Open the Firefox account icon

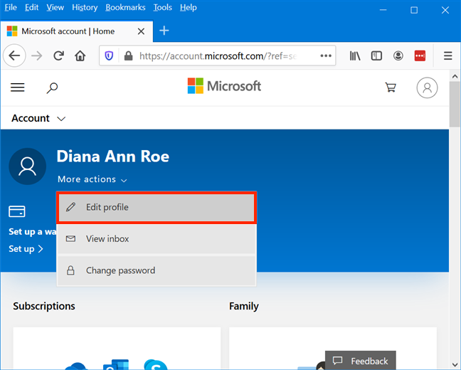pyautogui.click(x=398, y=55)
